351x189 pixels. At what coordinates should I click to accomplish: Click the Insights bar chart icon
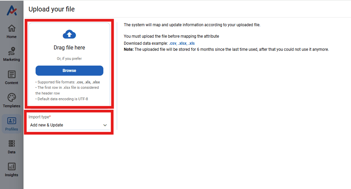coord(12,166)
